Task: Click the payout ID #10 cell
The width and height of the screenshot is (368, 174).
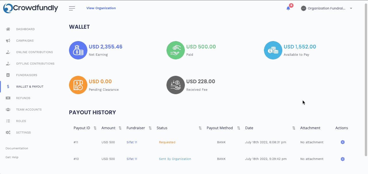Action: pos(76,159)
